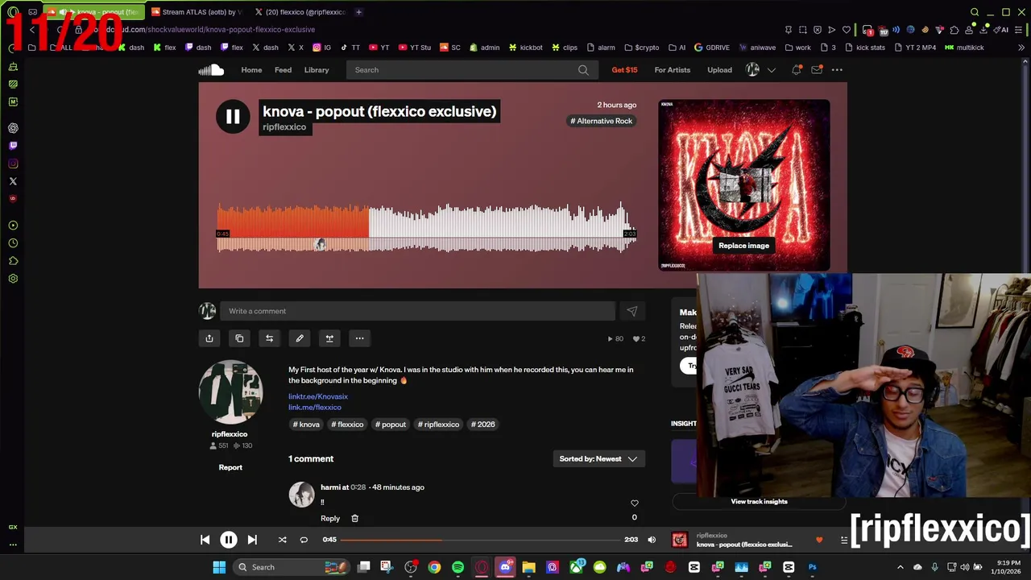The height and width of the screenshot is (580, 1031).
Task: Open the track's more options ellipsis
Action: click(360, 338)
